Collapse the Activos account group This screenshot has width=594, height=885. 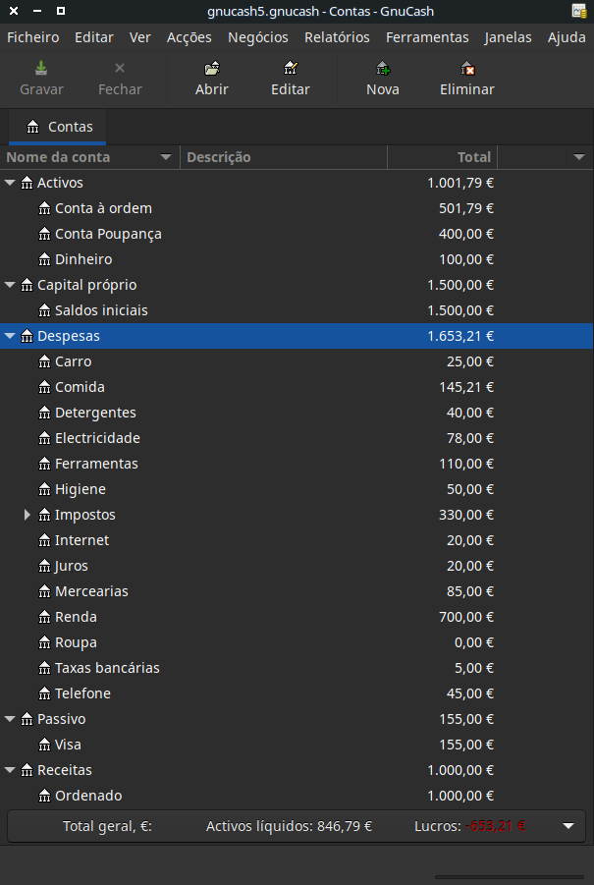click(x=10, y=183)
